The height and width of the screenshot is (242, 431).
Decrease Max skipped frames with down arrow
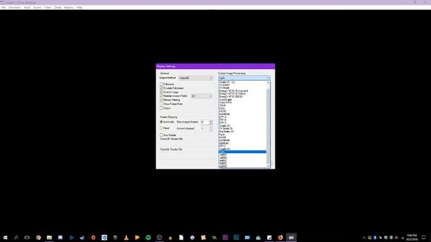click(x=211, y=123)
